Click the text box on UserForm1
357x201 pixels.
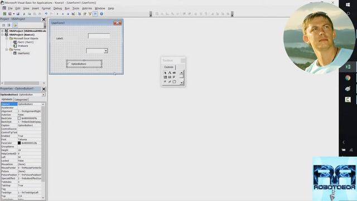click(99, 36)
